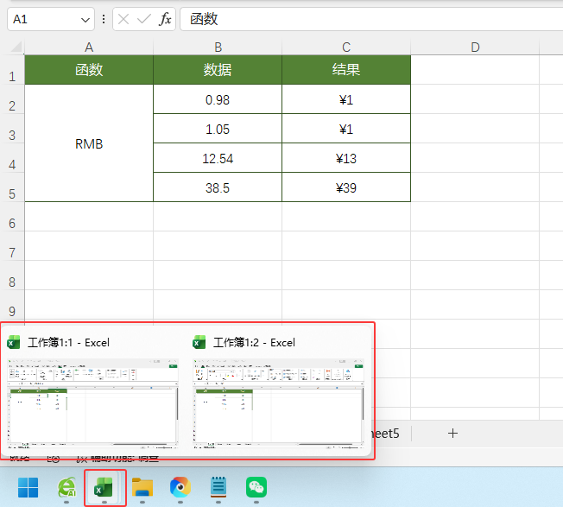Click the cell containing 0.98

[x=218, y=99]
